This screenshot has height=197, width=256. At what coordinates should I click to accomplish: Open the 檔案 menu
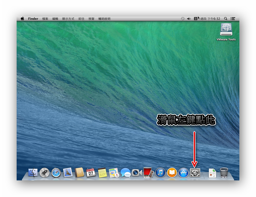point(45,19)
